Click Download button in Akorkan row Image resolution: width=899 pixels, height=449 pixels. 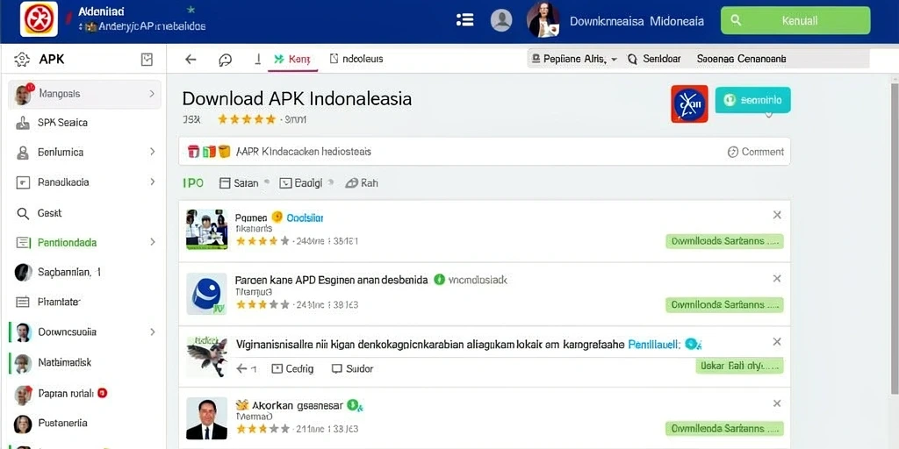click(724, 428)
